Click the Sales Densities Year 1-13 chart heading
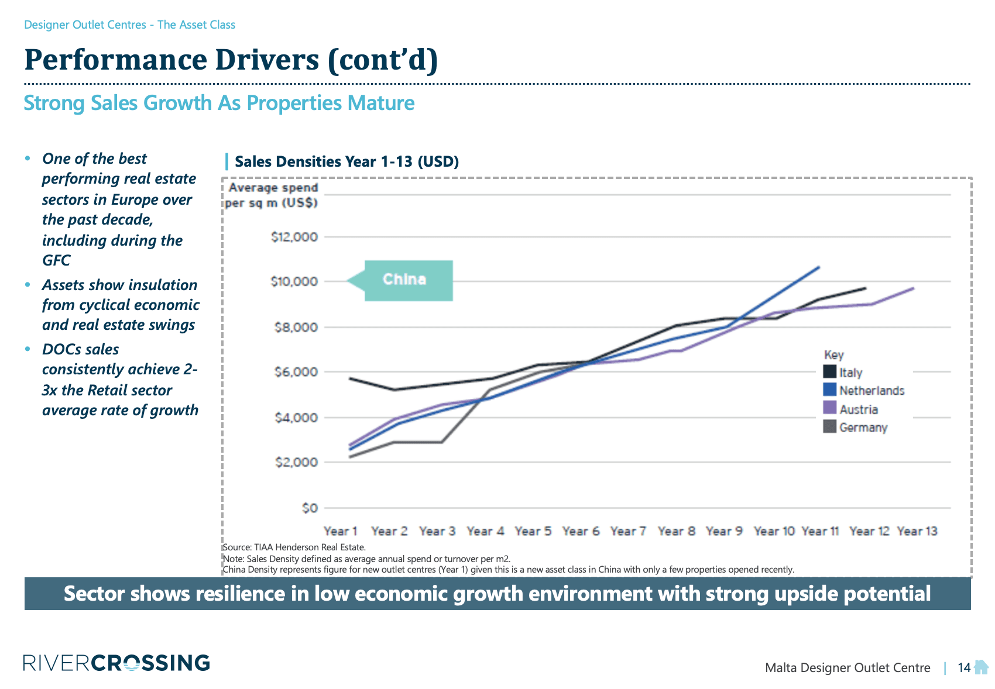Screen dimensions: 995x689 pyautogui.click(x=346, y=161)
